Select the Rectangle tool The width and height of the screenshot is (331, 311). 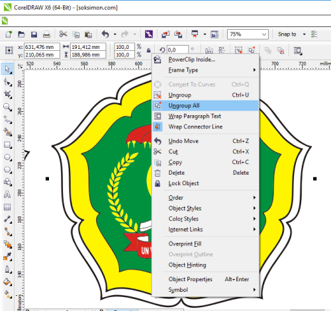point(7,145)
